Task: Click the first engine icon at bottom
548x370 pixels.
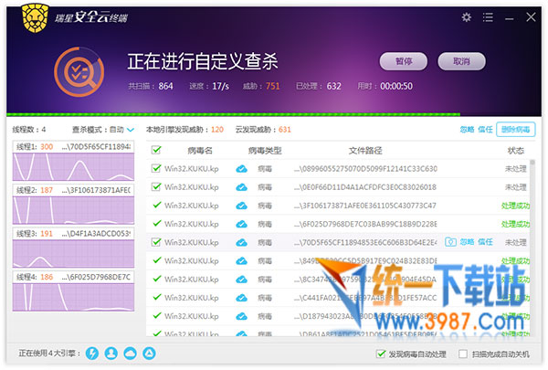Action: [91, 354]
